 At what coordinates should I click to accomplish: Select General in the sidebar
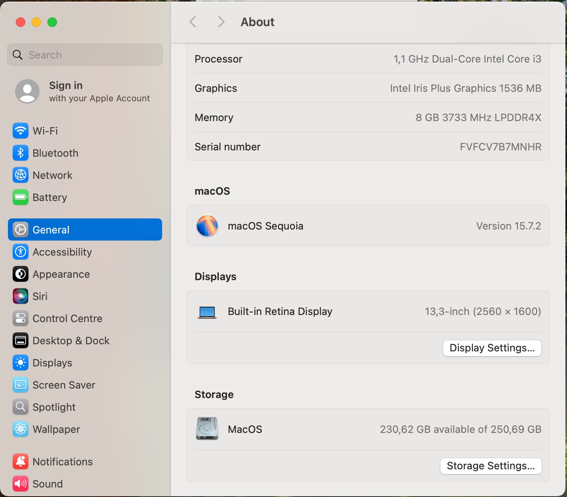tap(85, 230)
